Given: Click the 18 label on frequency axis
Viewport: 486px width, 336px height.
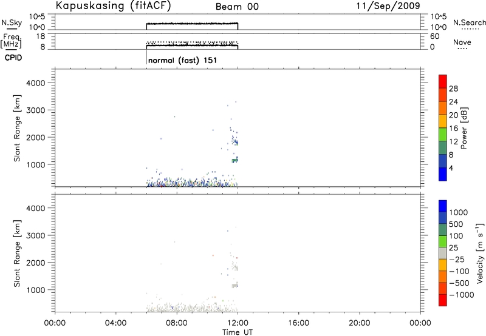Looking at the screenshot, I should [x=41, y=36].
